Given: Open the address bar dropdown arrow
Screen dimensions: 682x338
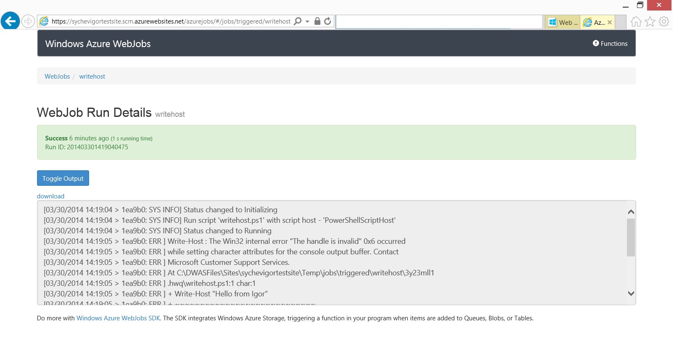Looking at the screenshot, I should click(x=307, y=21).
